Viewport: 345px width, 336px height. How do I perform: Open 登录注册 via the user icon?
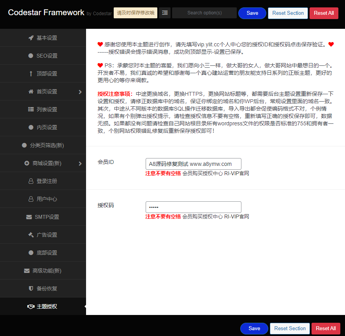pos(31,181)
